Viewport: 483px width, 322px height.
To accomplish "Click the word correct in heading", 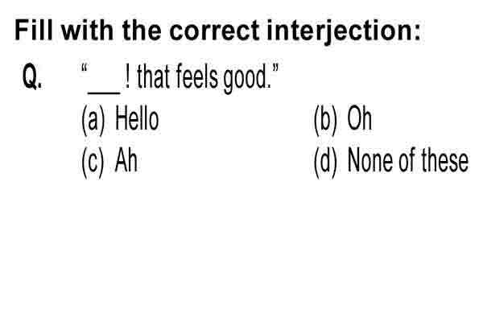I will [214, 31].
